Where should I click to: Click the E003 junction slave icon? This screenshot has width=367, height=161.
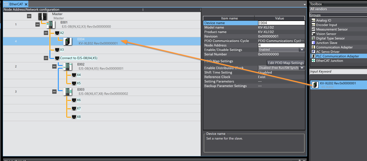point(68,92)
